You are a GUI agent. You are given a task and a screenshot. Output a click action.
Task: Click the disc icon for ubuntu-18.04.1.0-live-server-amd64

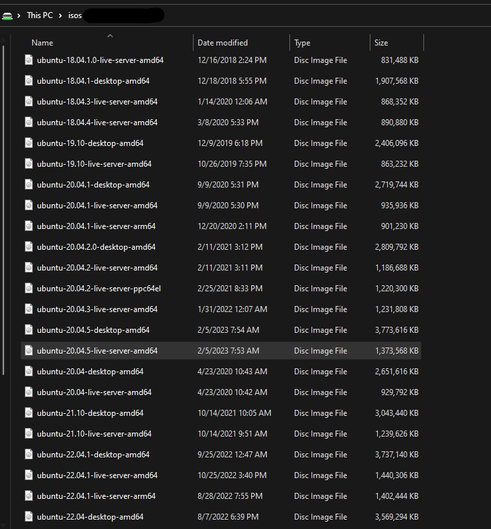(x=29, y=60)
